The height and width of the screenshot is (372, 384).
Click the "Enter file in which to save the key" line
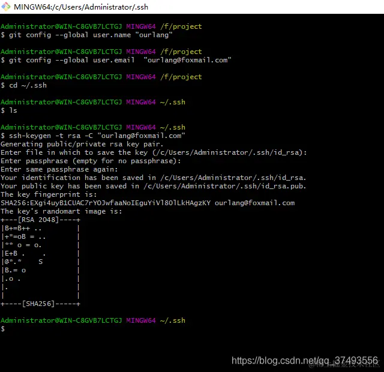tap(154, 152)
